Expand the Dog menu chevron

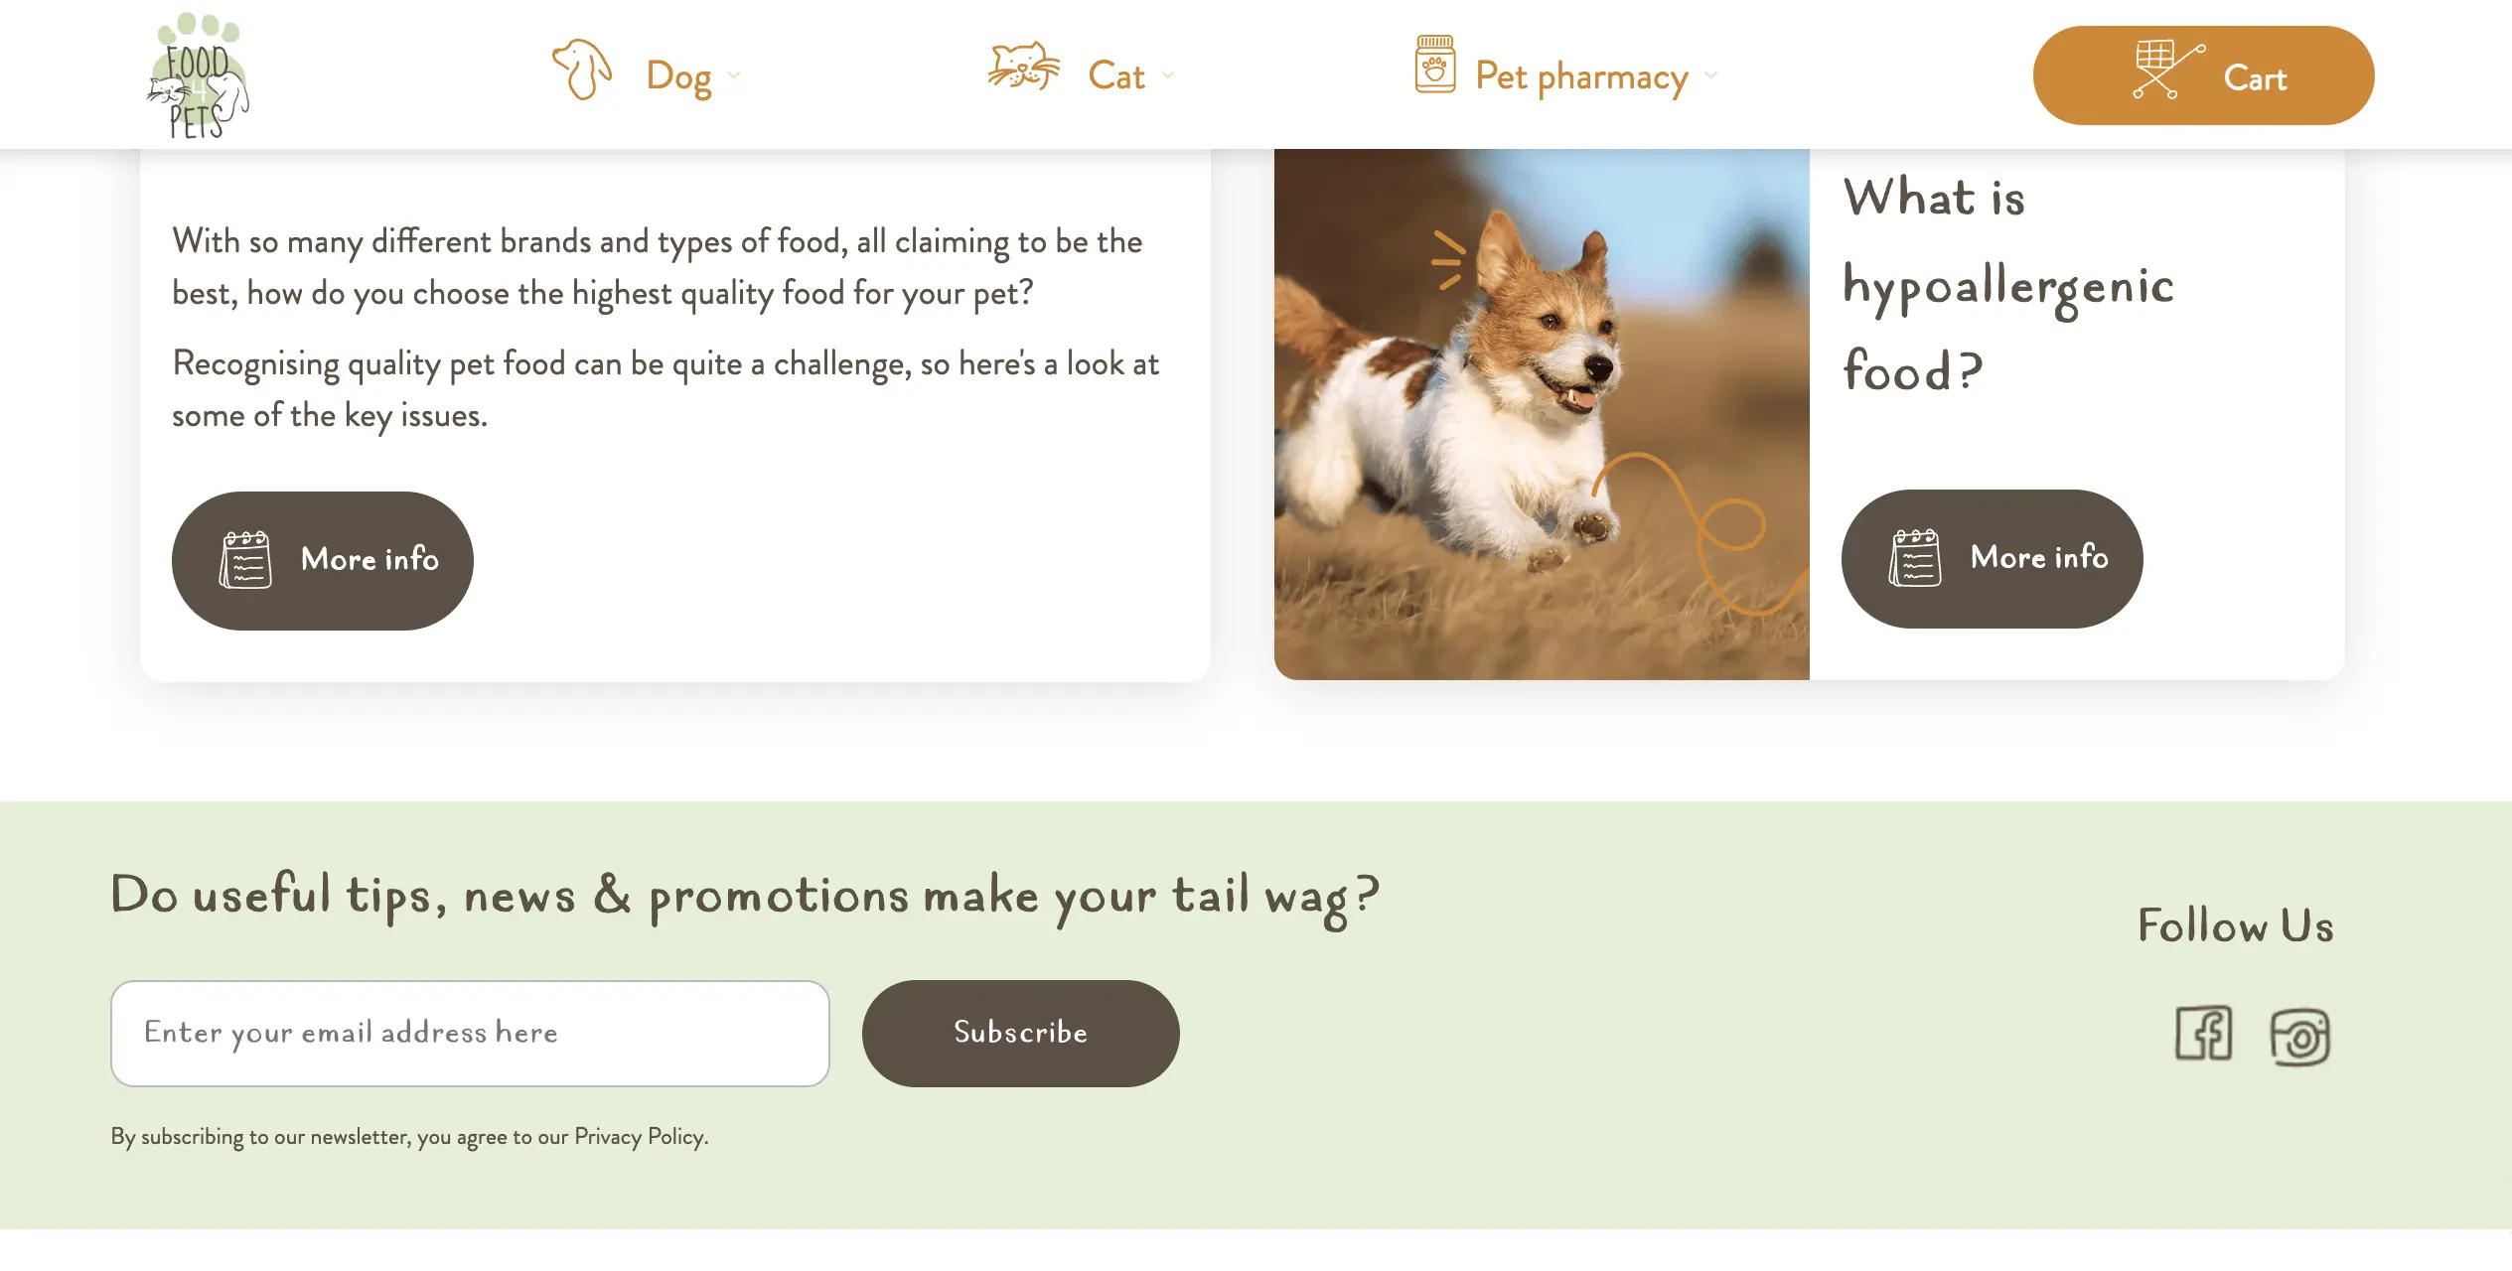(734, 75)
